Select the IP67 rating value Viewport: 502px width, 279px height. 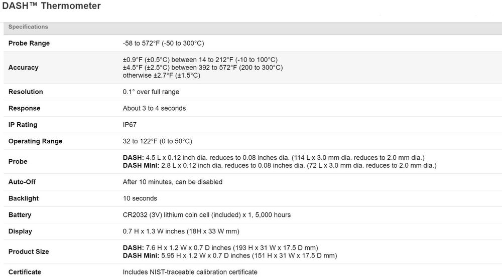pos(130,125)
